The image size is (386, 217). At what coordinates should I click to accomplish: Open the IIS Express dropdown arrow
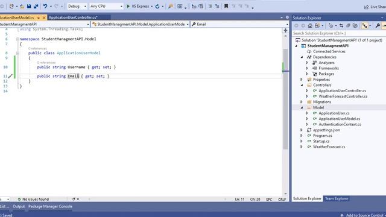[x=151, y=7]
